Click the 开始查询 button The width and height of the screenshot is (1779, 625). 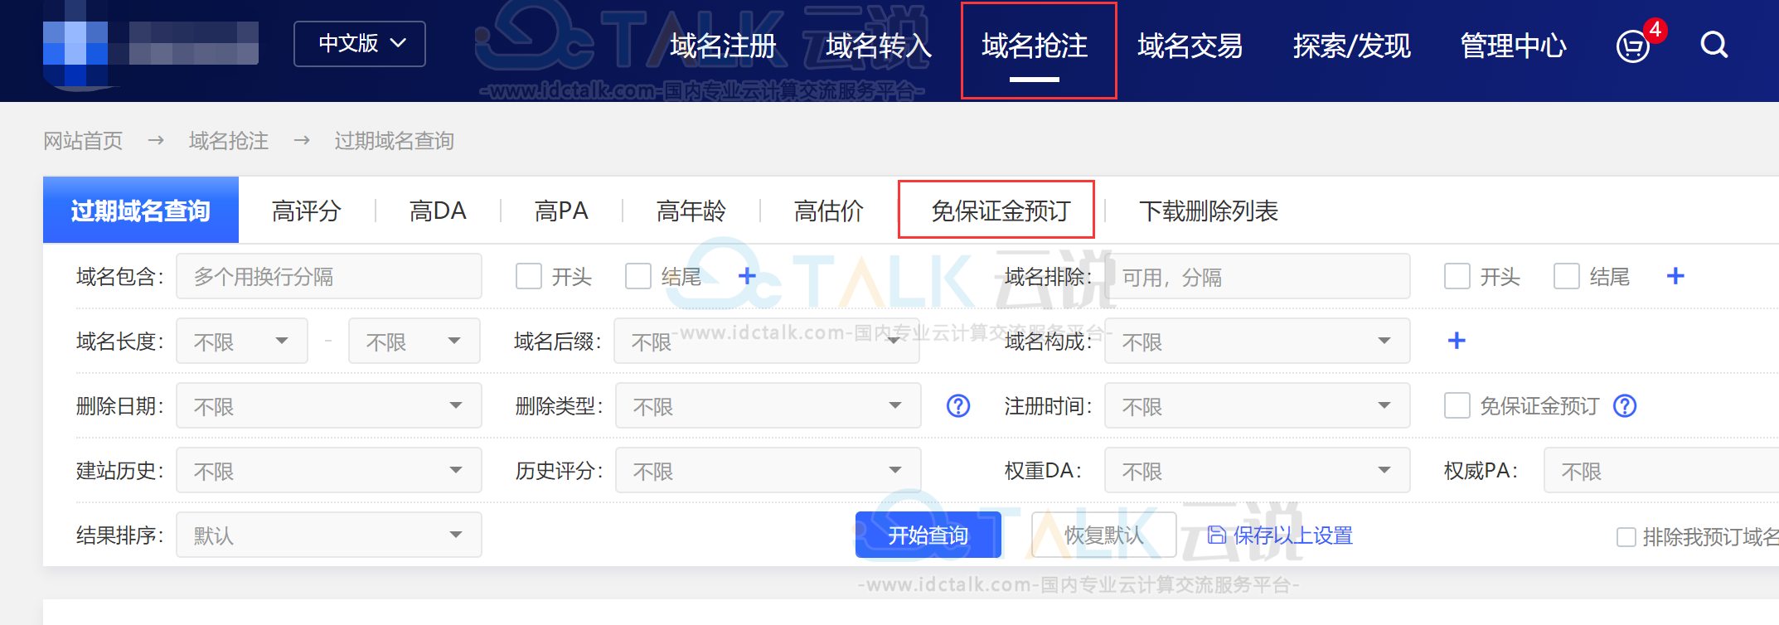click(928, 535)
